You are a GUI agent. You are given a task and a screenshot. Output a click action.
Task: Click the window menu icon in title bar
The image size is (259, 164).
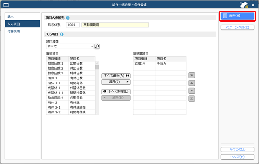coord(6,5)
